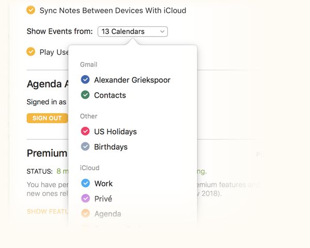This screenshot has height=248, width=310.
Task: Click the Birthdays label text
Action: [111, 147]
